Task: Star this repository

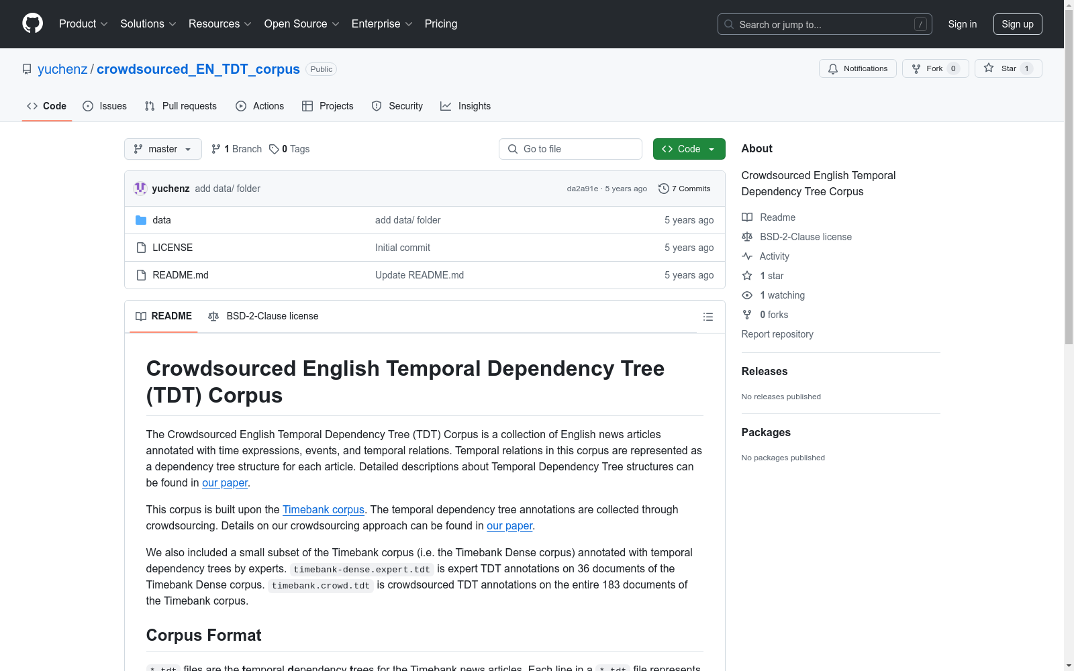Action: 1008,68
